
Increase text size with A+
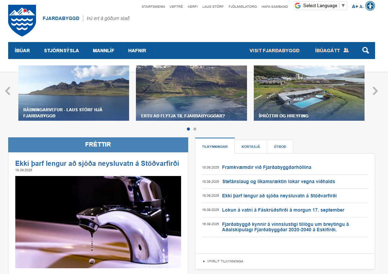point(355,6)
